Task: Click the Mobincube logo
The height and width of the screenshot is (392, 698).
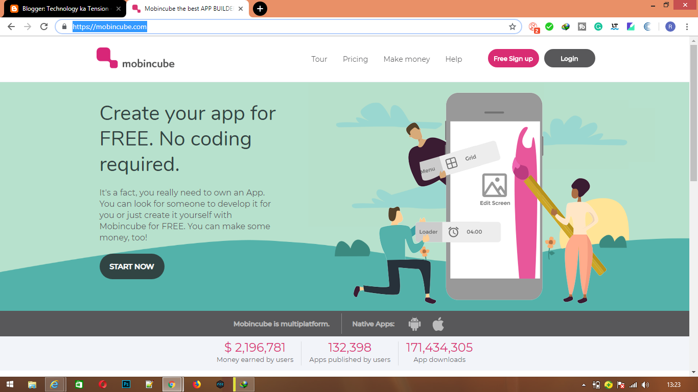Action: click(x=135, y=58)
